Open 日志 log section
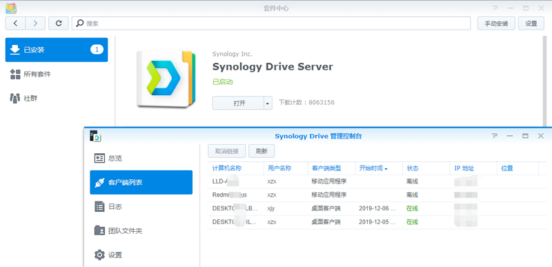552x267 pixels. 141,206
